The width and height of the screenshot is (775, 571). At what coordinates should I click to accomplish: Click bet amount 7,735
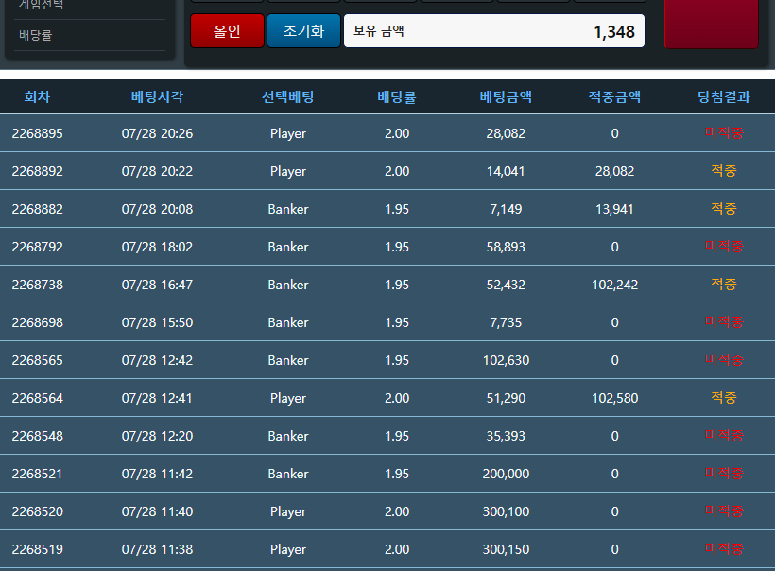pos(506,322)
